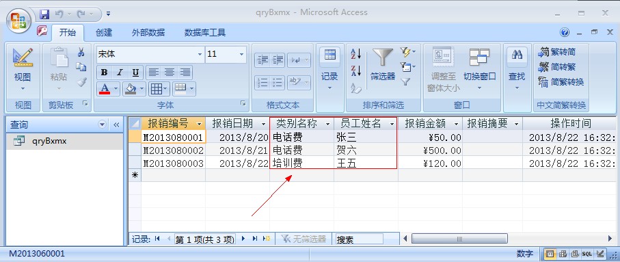This screenshot has width=620, height=262.
Task: Open advanced filter options icon
Action: tap(407, 67)
